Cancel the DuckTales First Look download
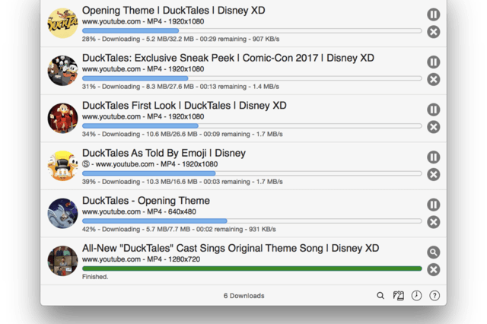 (433, 126)
